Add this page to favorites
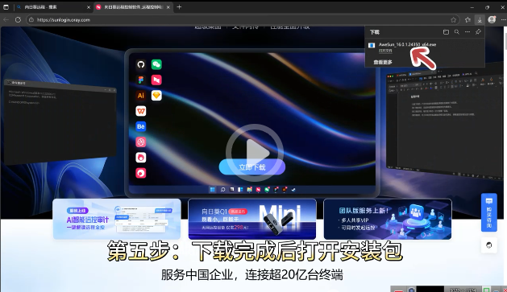Image resolution: width=507 pixels, height=292 pixels. click(453, 19)
